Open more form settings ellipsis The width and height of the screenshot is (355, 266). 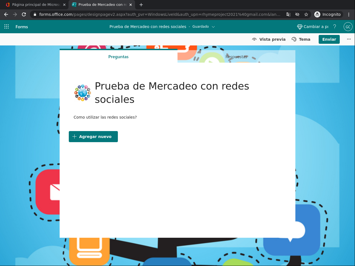tap(349, 39)
